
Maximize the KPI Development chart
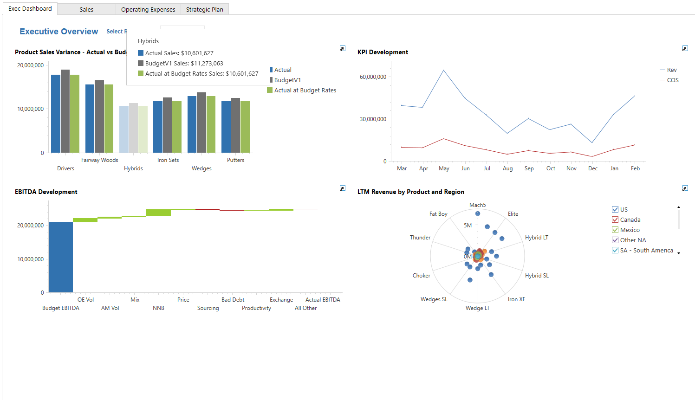click(685, 48)
